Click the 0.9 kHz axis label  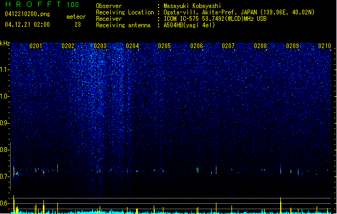click(4, 123)
